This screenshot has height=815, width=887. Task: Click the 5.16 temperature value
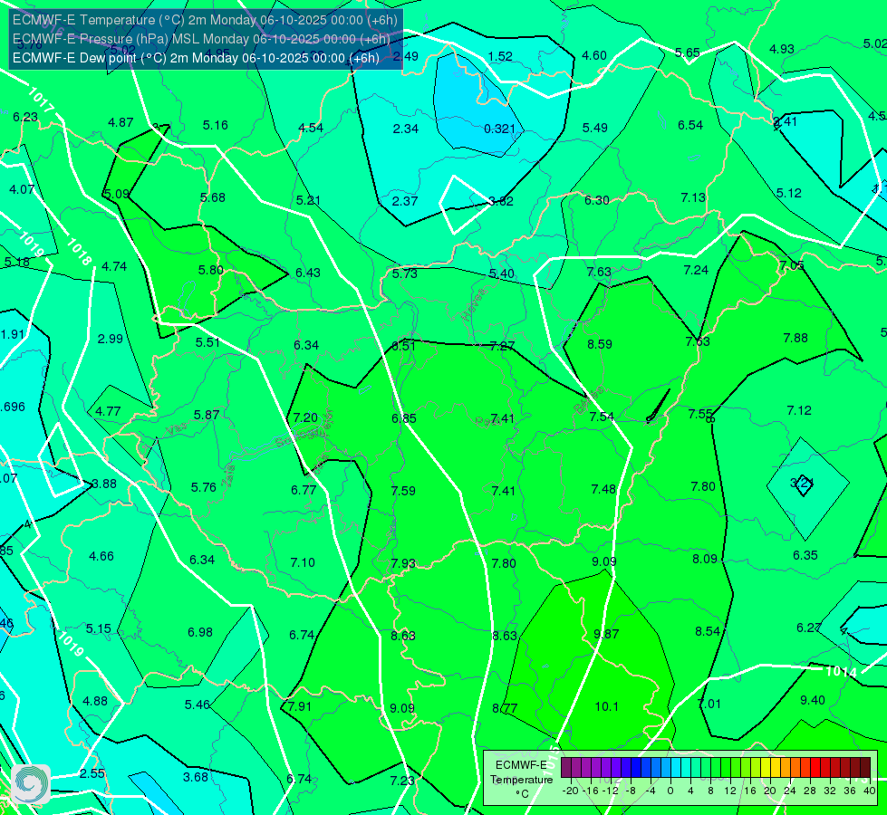(216, 125)
